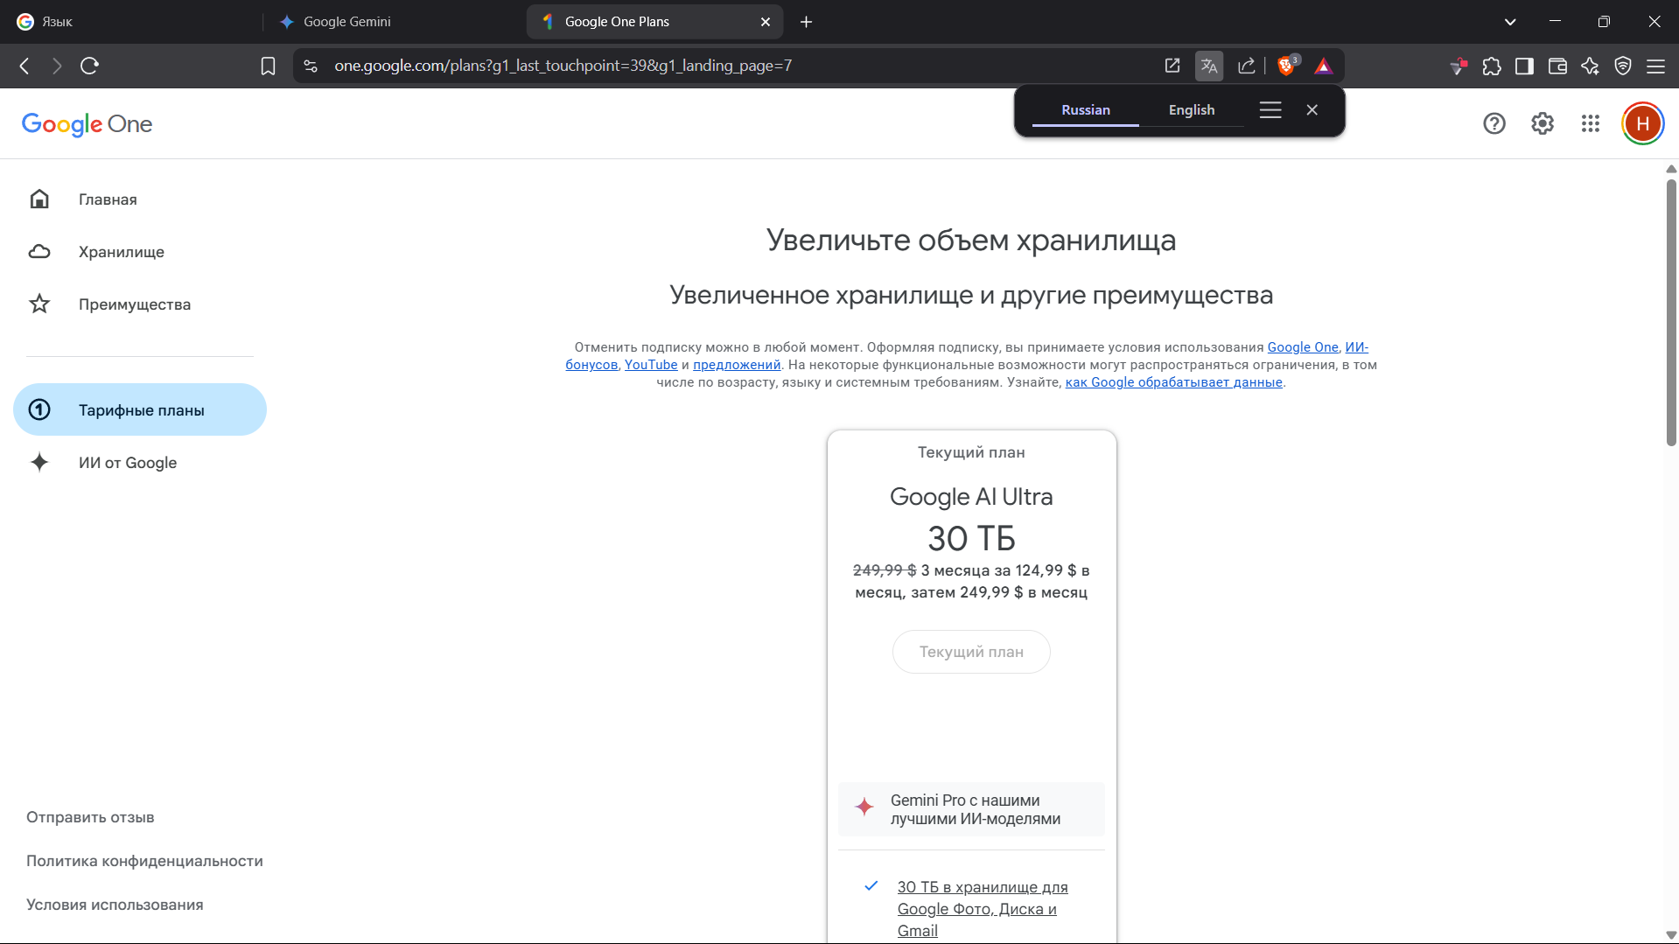The image size is (1679, 944).
Task: Reload the Google One page
Action: [x=89, y=66]
